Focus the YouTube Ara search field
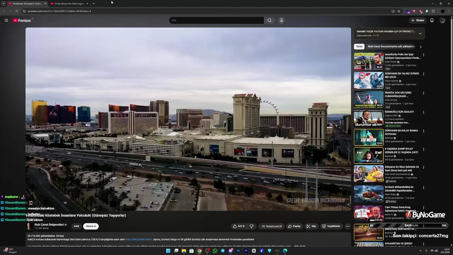This screenshot has width=453, height=255. click(216, 21)
